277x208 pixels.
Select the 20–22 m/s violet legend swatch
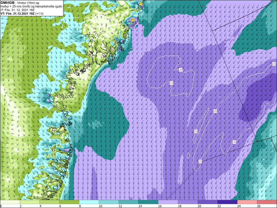click(x=208, y=202)
